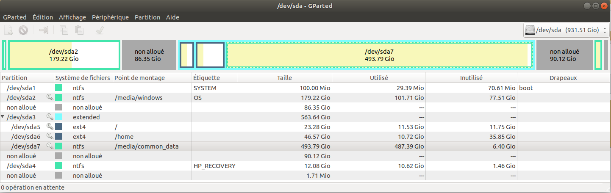Click the teal ntfs color swatch for /dev/sda7
Viewport: 611px width, 193px height.
(58, 146)
